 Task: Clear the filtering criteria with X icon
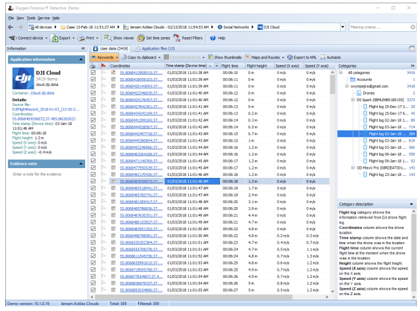413,27
